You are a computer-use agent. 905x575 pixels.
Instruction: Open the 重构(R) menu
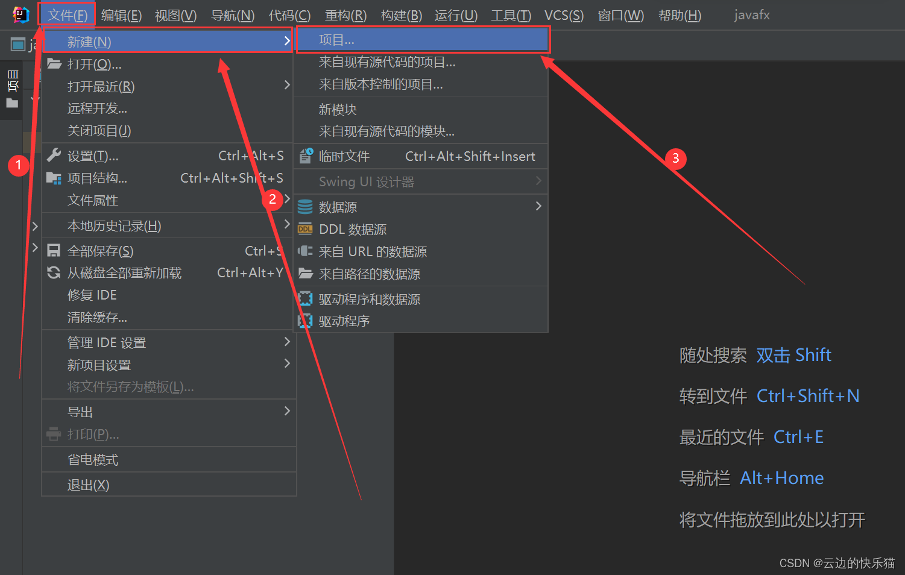345,15
